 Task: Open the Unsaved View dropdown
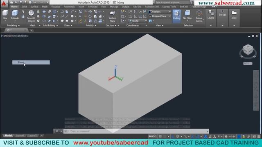pos(160,16)
